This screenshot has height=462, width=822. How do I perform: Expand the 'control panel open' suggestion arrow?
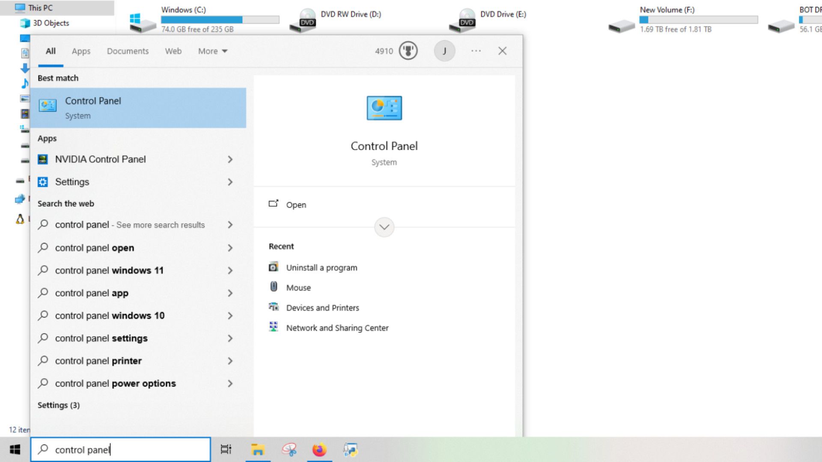point(230,248)
